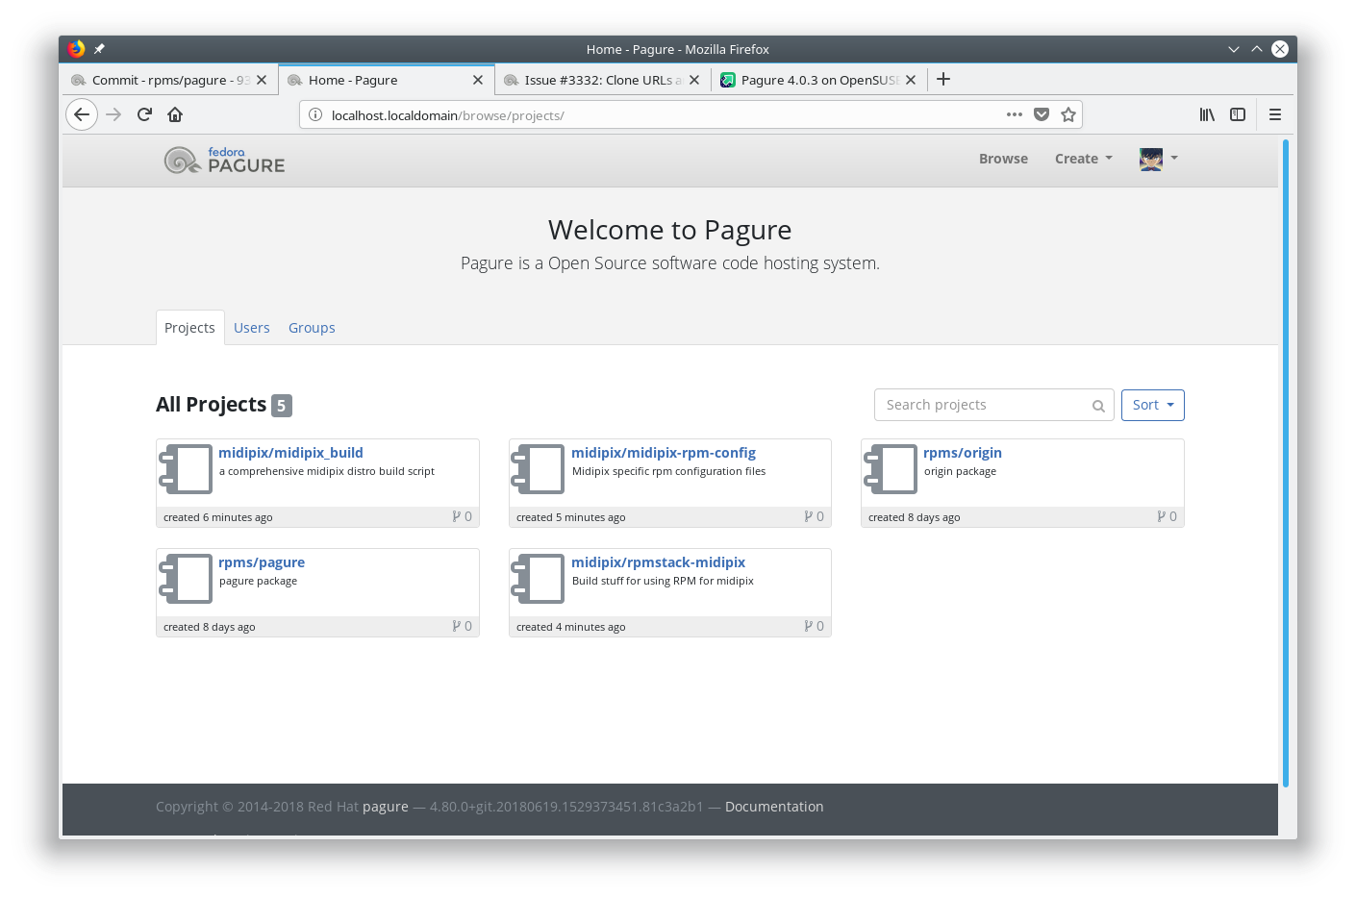Switch to Pagure 4.0.3 on OpenSUSE tab
Image resolution: width=1356 pixels, height=898 pixels.
(x=819, y=80)
